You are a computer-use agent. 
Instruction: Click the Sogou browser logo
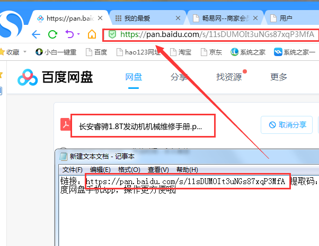pos(12,24)
